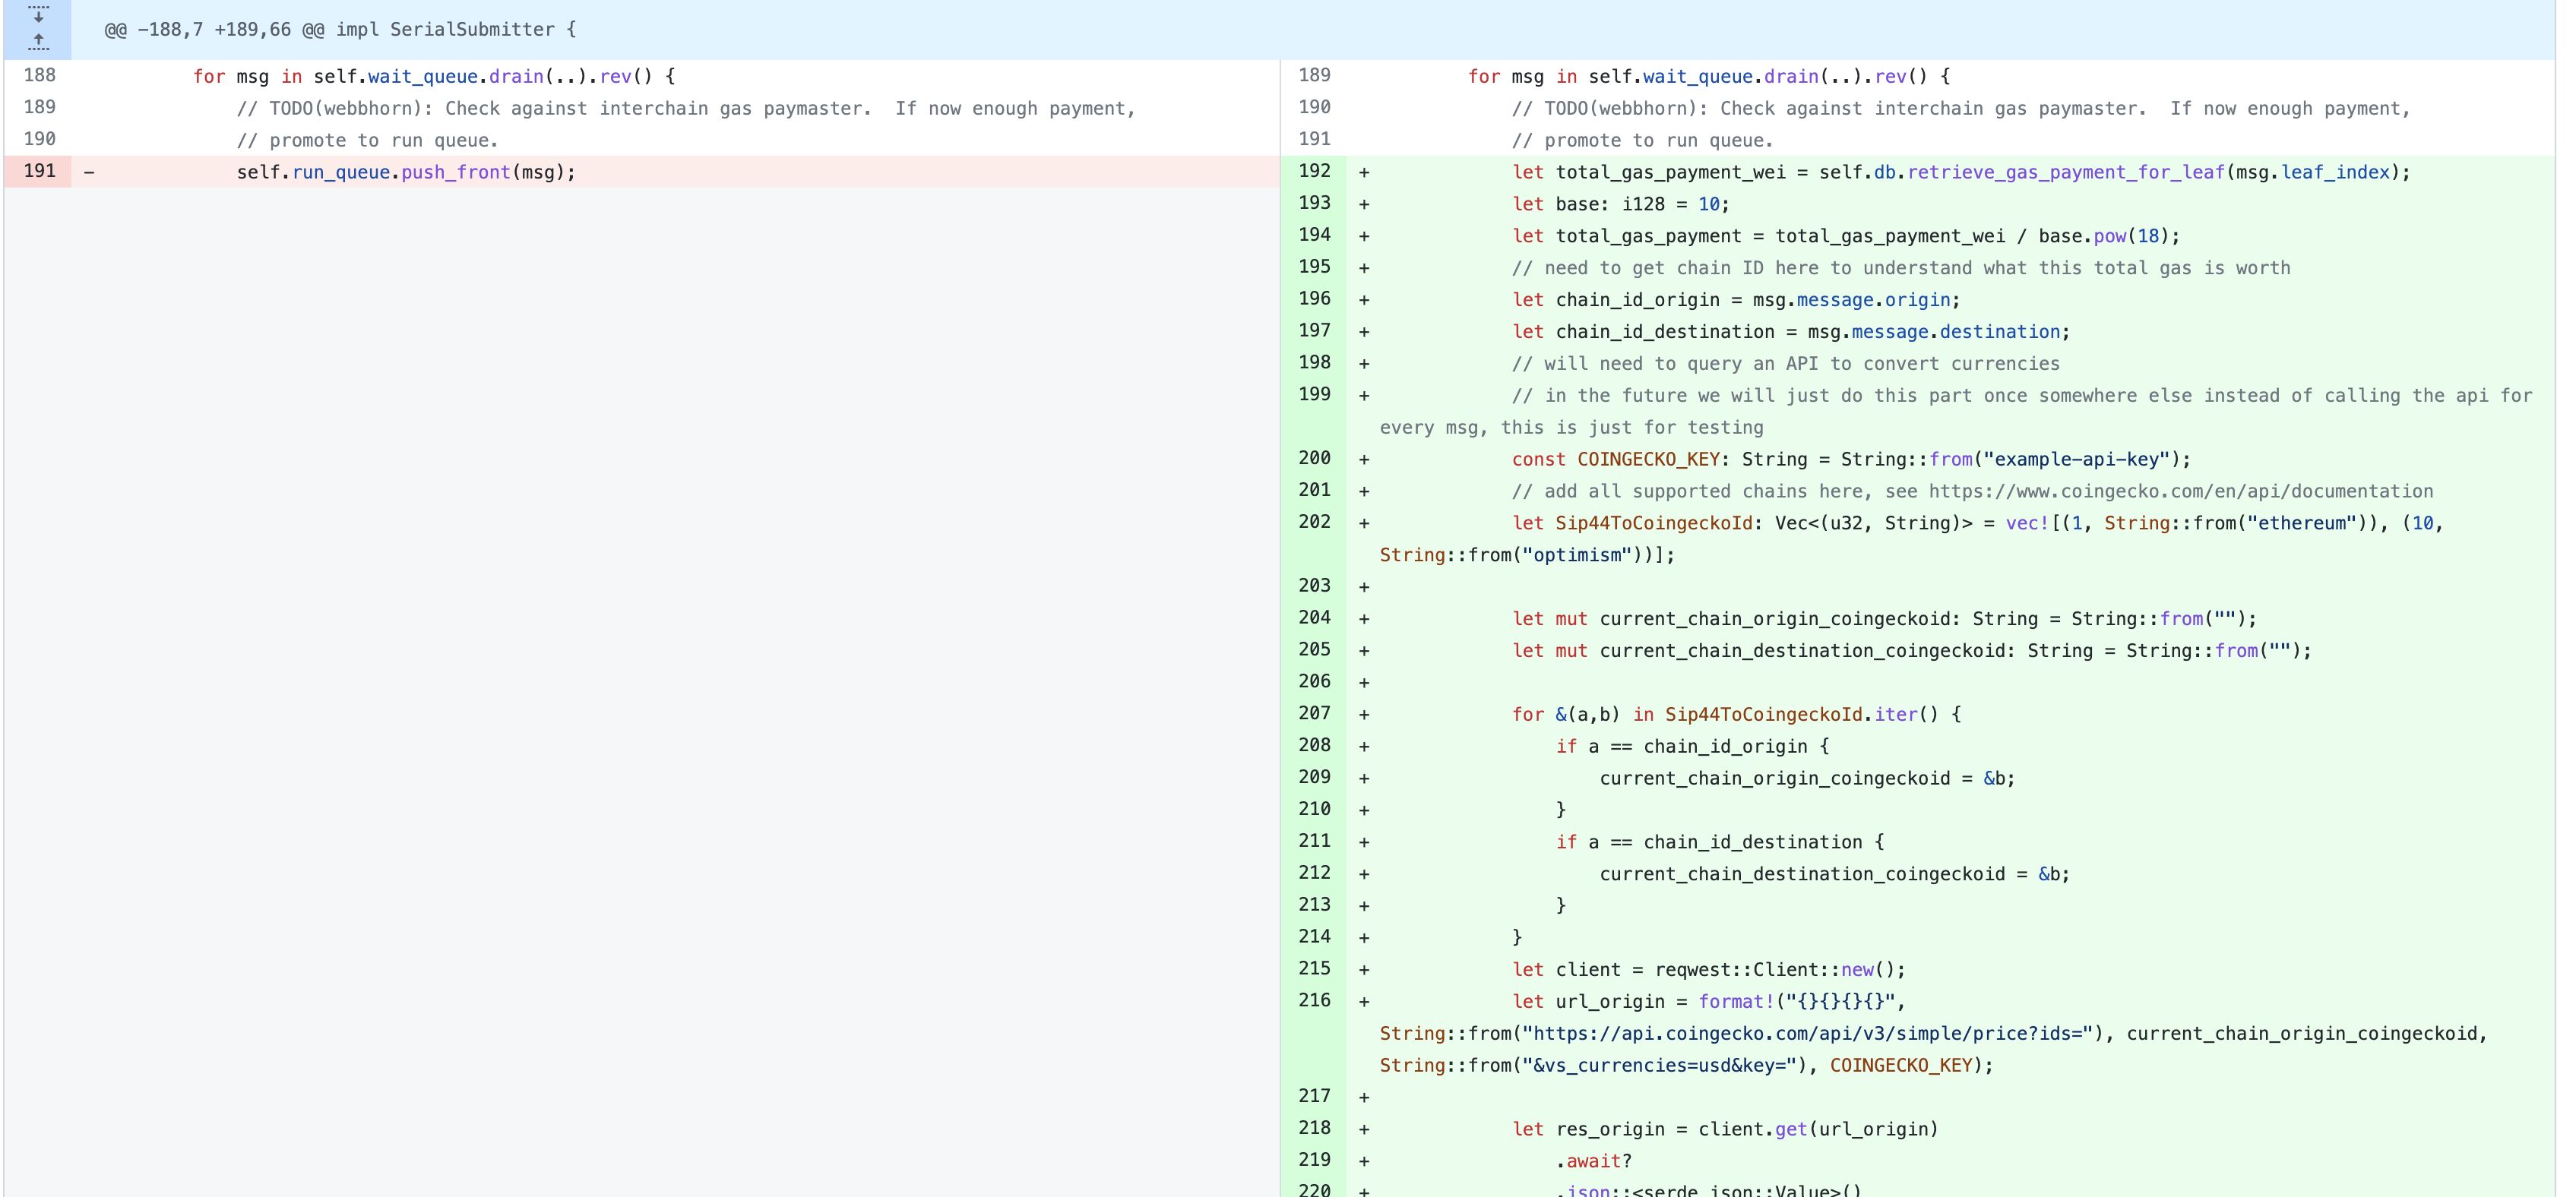Select added line number 194
This screenshot has width=2576, height=1197.
pyautogui.click(x=1314, y=235)
